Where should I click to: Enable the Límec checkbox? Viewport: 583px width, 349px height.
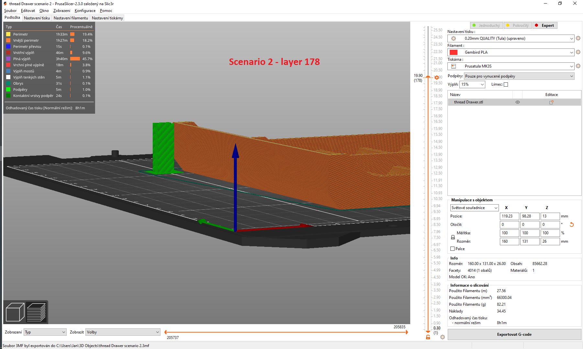(x=505, y=84)
